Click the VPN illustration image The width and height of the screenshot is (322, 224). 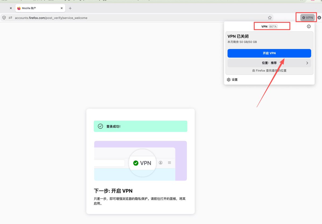click(x=140, y=161)
